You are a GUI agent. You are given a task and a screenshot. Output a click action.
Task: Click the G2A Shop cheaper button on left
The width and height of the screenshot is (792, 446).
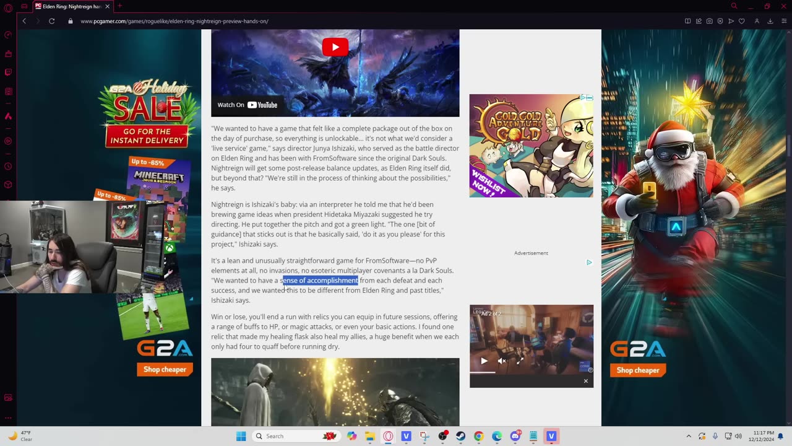tap(165, 369)
